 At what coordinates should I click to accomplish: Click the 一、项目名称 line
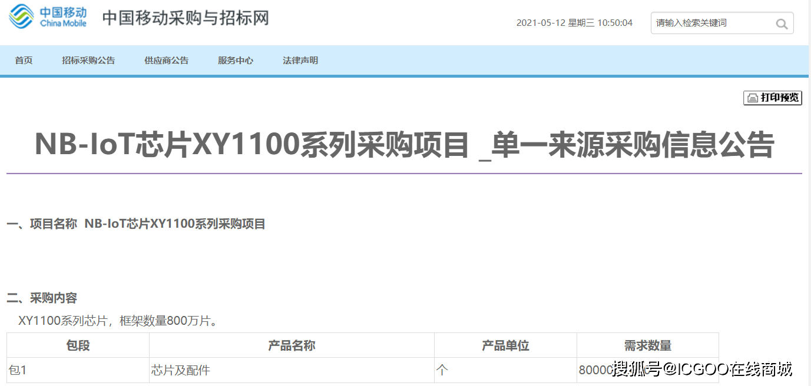coord(136,224)
